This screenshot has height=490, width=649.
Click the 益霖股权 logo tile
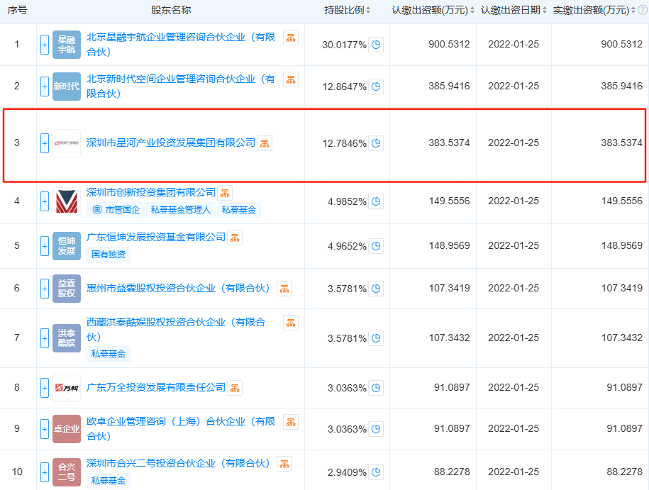(67, 289)
